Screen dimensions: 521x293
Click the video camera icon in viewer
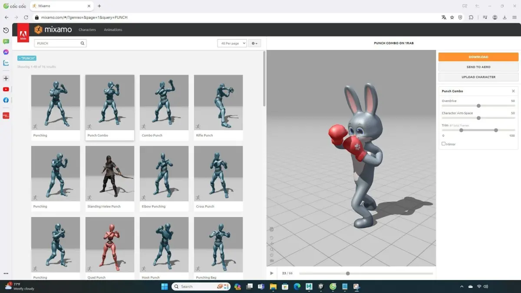pos(272,260)
